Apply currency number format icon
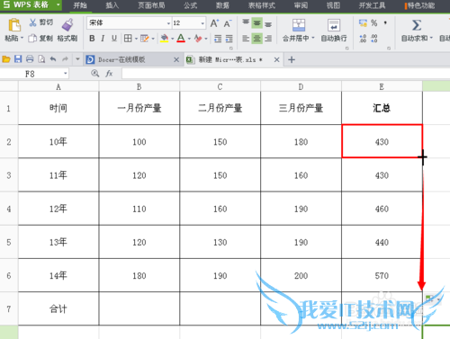This screenshot has width=450, height=339. pyautogui.click(x=363, y=22)
